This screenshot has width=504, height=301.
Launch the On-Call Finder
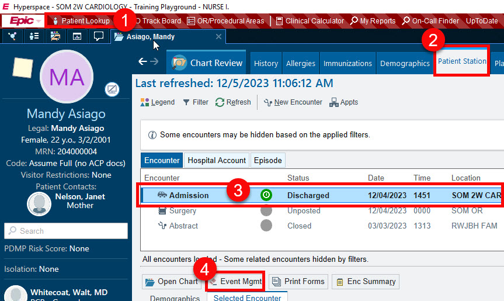[x=430, y=21]
